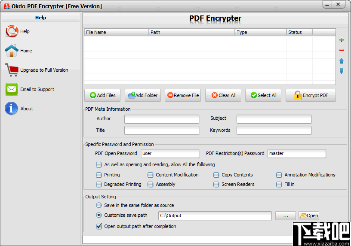
Task: Click Upgrade to Full Version label
Action: coord(44,70)
